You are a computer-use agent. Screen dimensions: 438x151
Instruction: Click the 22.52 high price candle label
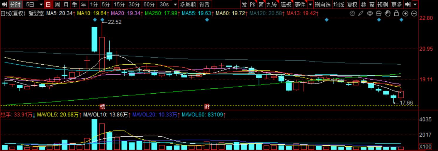(114, 22)
